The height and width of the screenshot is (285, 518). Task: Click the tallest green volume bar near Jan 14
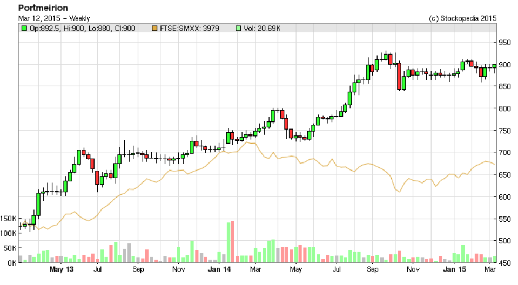[x=228, y=243]
